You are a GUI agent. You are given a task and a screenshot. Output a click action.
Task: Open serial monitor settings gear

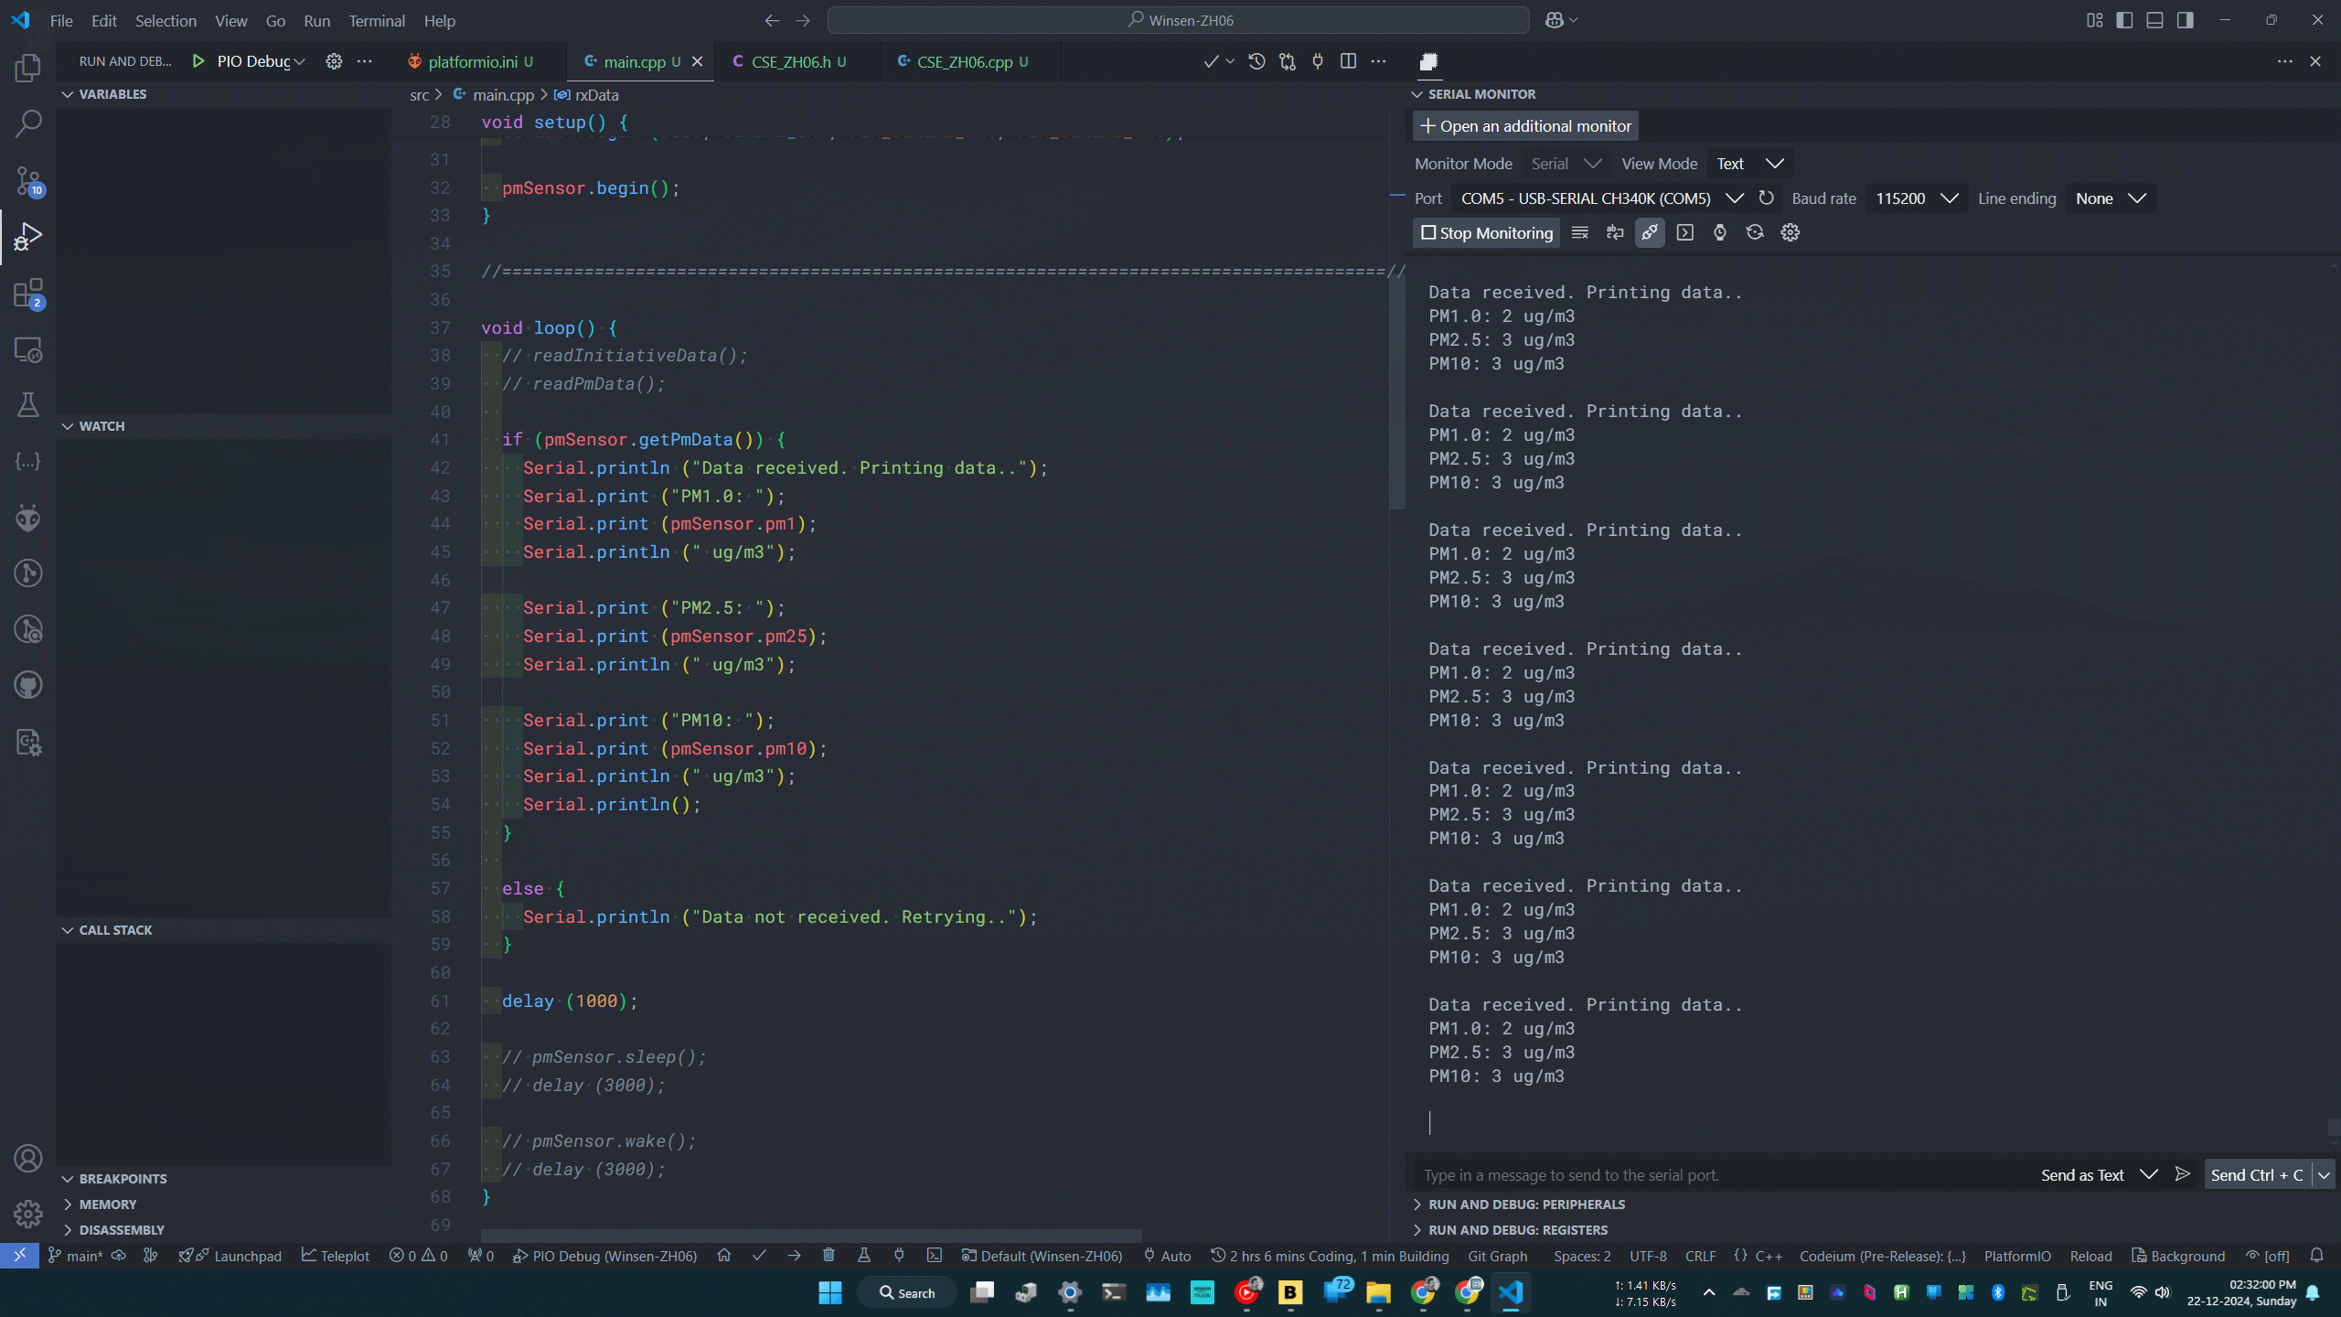(1790, 232)
